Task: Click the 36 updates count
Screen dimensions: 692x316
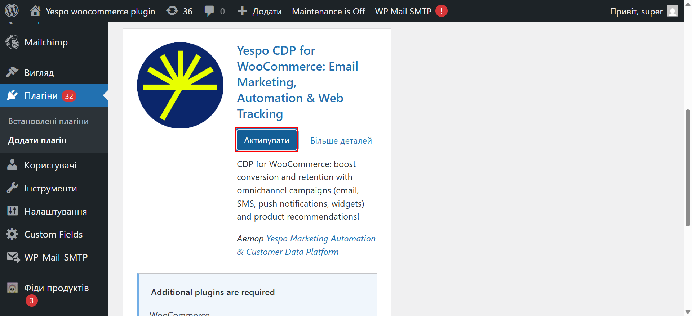Action: click(187, 11)
